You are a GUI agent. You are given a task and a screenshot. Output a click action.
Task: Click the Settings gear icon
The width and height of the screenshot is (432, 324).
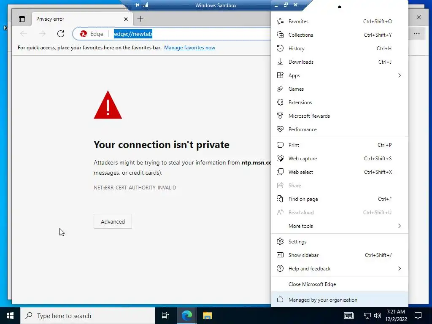coord(280,242)
